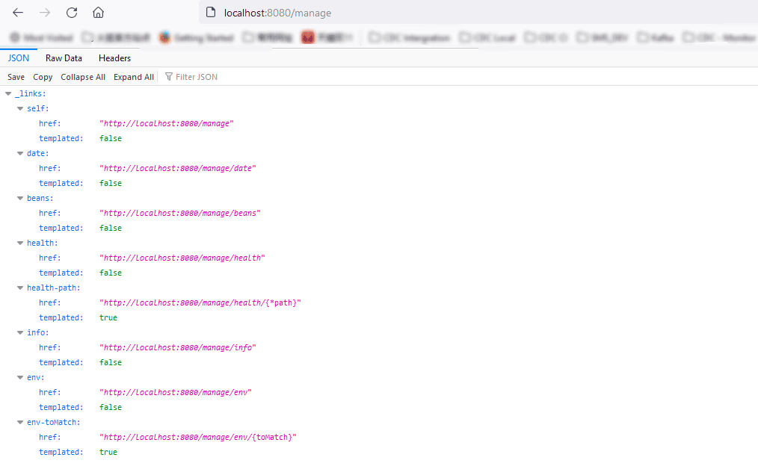
Task: Click the browser back arrow
Action: [18, 13]
